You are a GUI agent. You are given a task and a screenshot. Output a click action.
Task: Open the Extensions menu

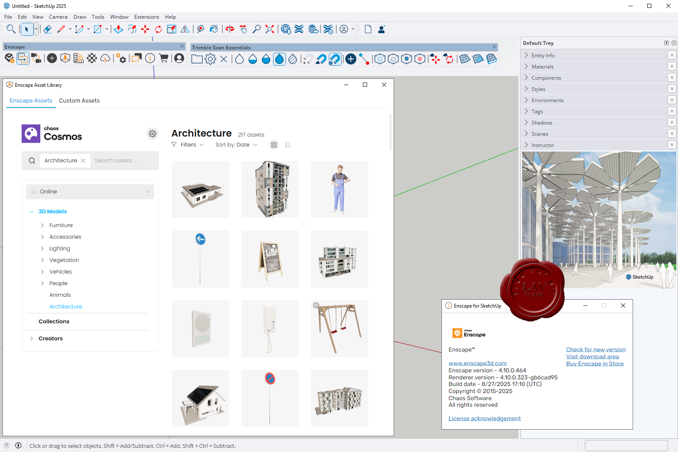[x=146, y=17]
